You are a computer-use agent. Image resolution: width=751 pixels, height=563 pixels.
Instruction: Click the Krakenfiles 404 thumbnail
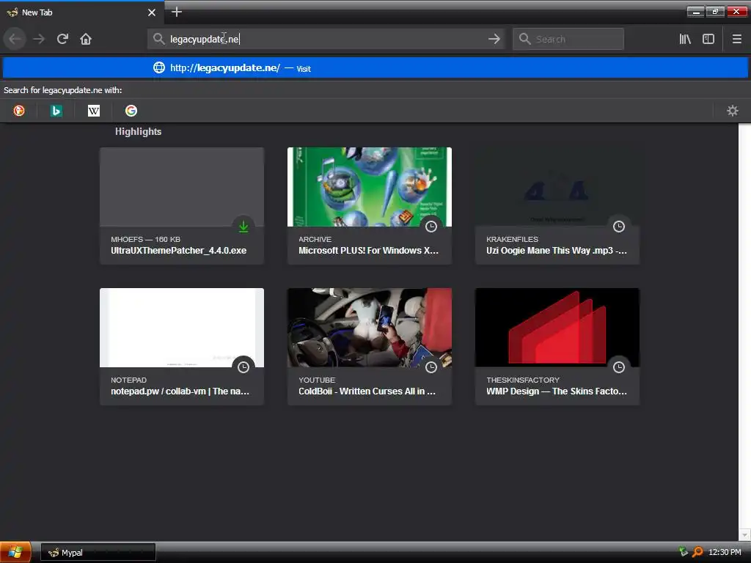(557, 187)
